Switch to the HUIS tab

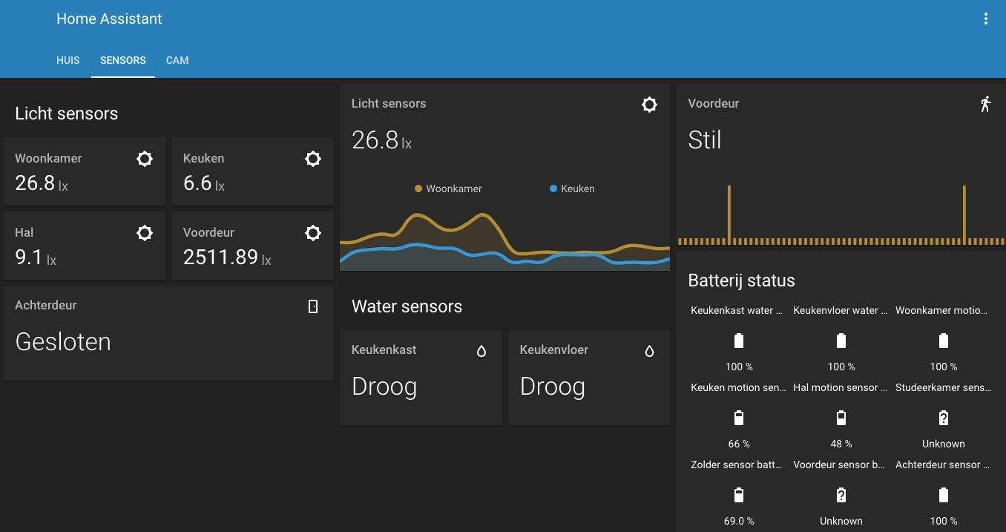click(x=68, y=60)
